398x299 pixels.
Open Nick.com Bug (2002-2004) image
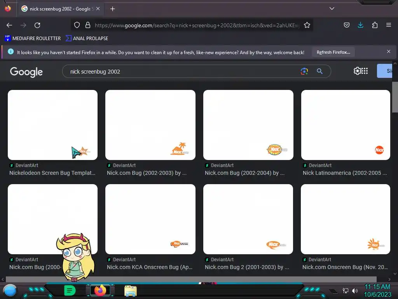[248, 125]
